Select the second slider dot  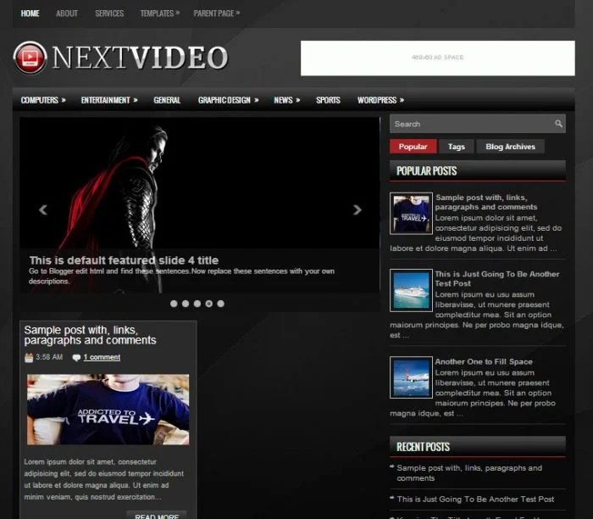(x=186, y=304)
